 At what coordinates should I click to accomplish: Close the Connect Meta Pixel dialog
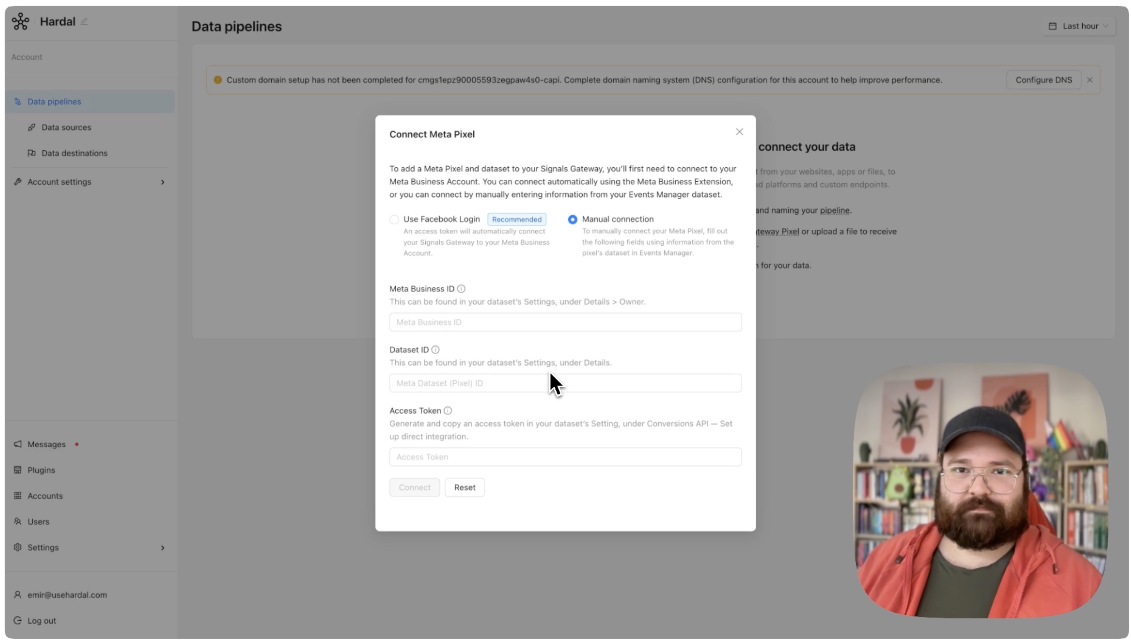[x=739, y=132]
